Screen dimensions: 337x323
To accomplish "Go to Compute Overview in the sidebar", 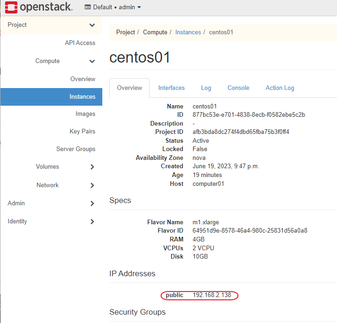I will (82, 79).
